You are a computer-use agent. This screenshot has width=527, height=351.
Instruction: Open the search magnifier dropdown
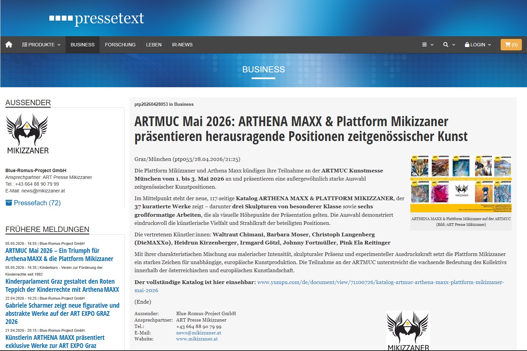click(449, 45)
